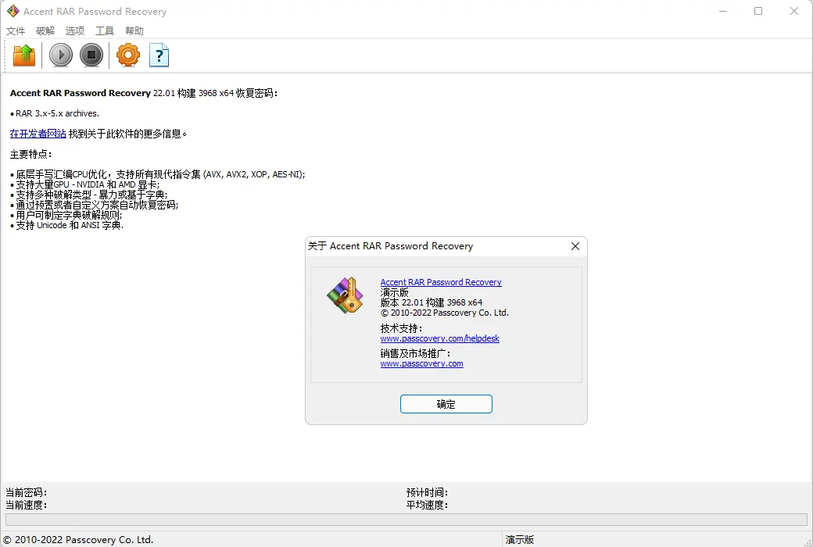Open the 帮助 menu
Screen dimensions: 813x547
pos(134,30)
